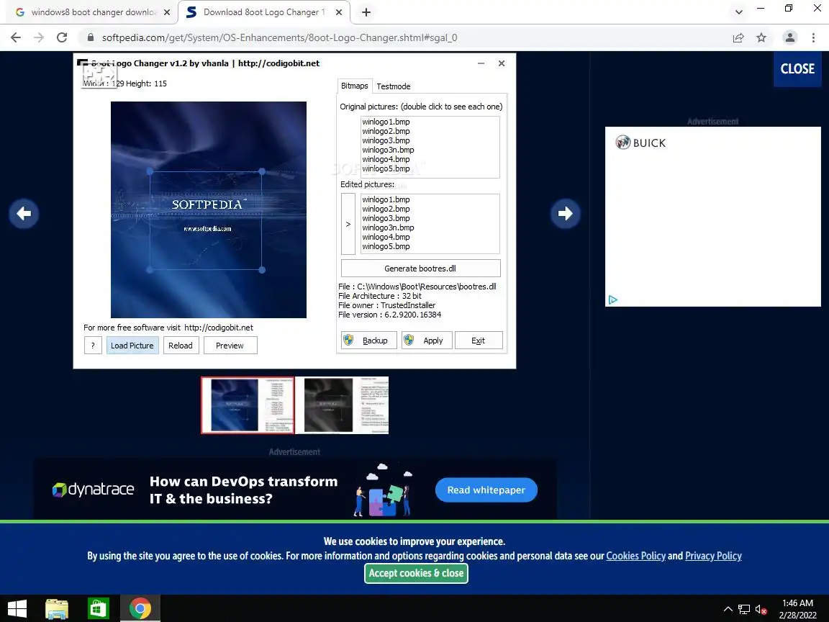Click Chrome back navigation arrow
829x622 pixels.
click(16, 37)
